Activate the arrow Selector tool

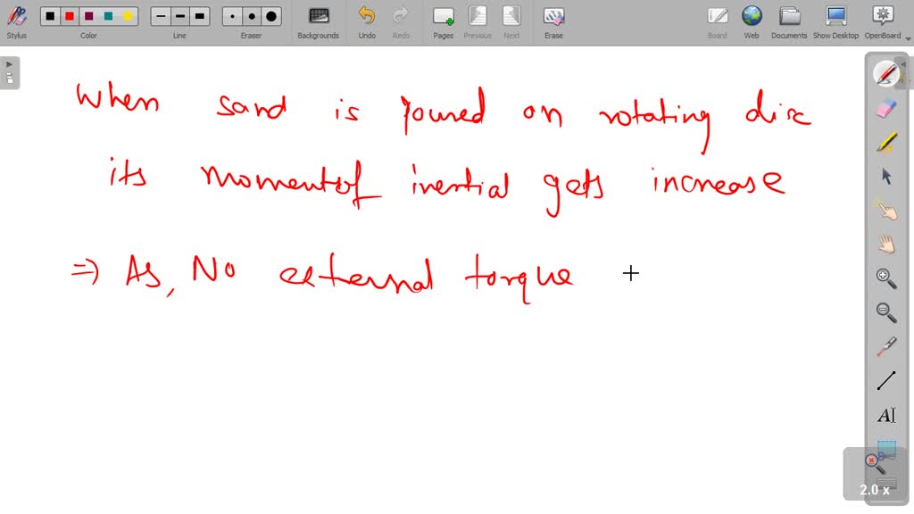pyautogui.click(x=885, y=176)
